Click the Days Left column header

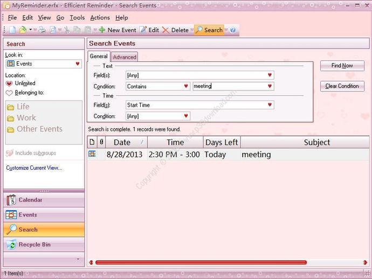pos(222,142)
